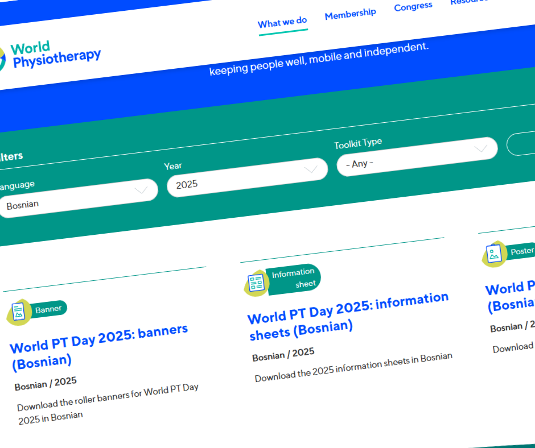This screenshot has height=448, width=535.
Task: Click the Information sheet icon
Action: pyautogui.click(x=256, y=283)
